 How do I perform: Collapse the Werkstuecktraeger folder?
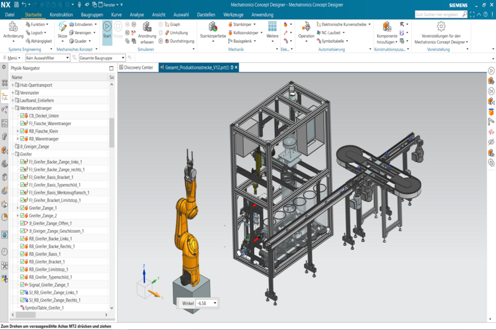point(13,108)
